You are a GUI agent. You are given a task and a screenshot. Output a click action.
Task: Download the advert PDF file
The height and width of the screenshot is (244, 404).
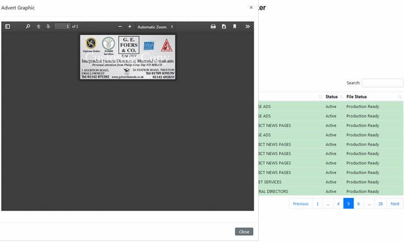[x=224, y=27]
